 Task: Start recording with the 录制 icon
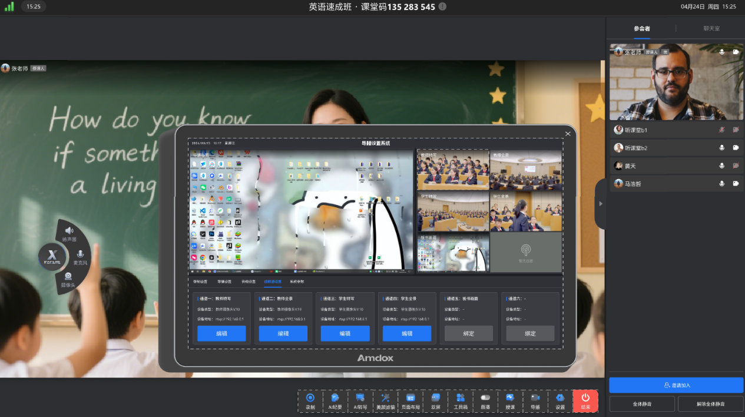coord(310,401)
